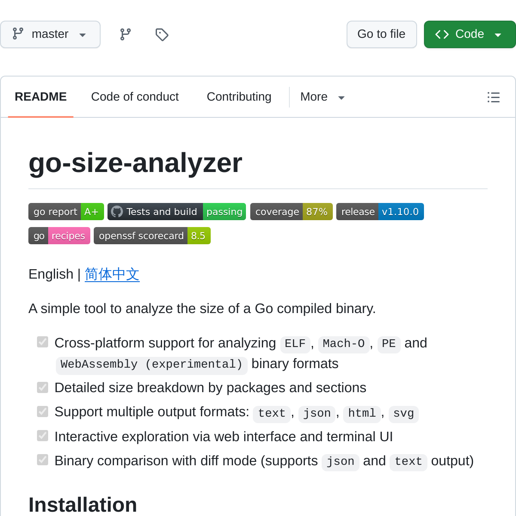516x516 pixels.
Task: Switch to the Contributing tab
Action: (239, 97)
